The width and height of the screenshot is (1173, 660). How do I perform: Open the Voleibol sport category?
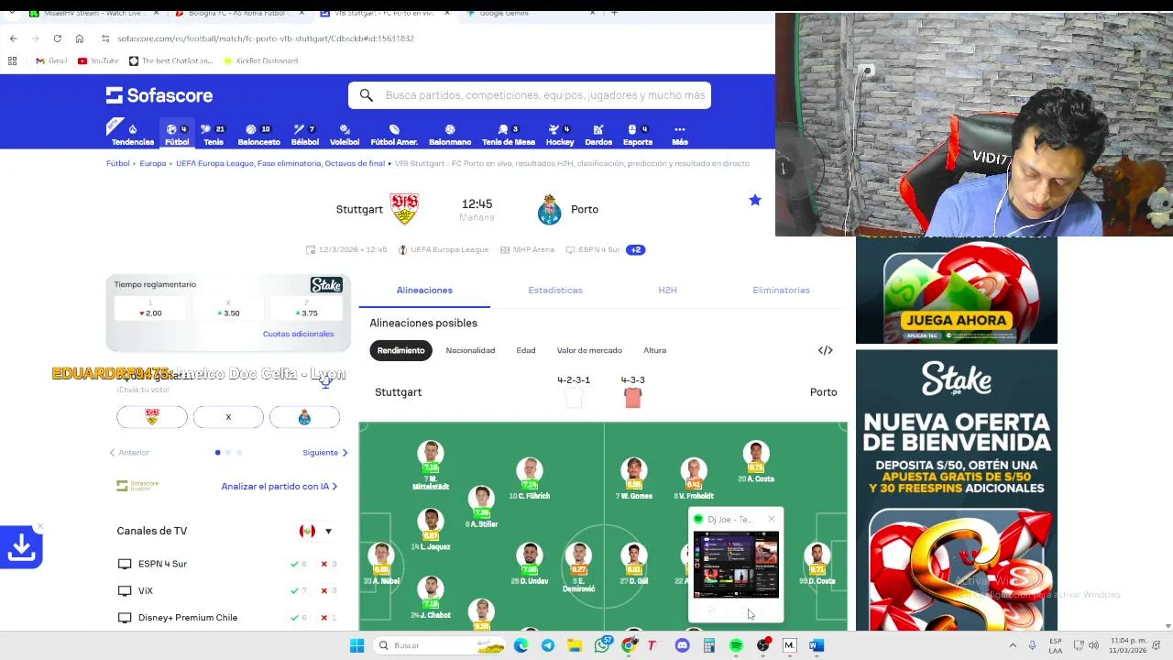344,135
